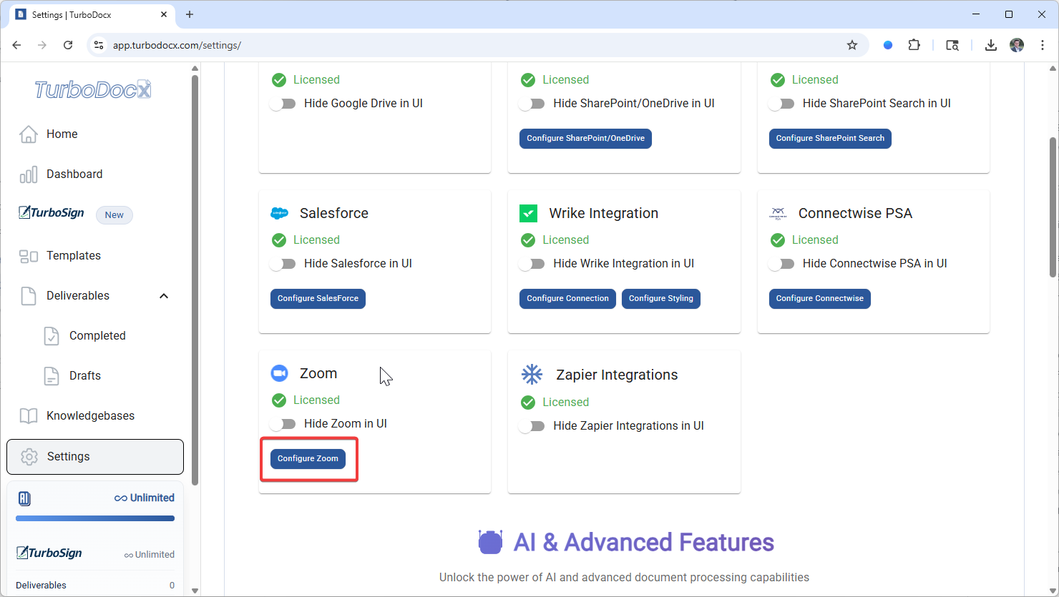Toggle Hide Connectwise PSA in UI

(781, 264)
